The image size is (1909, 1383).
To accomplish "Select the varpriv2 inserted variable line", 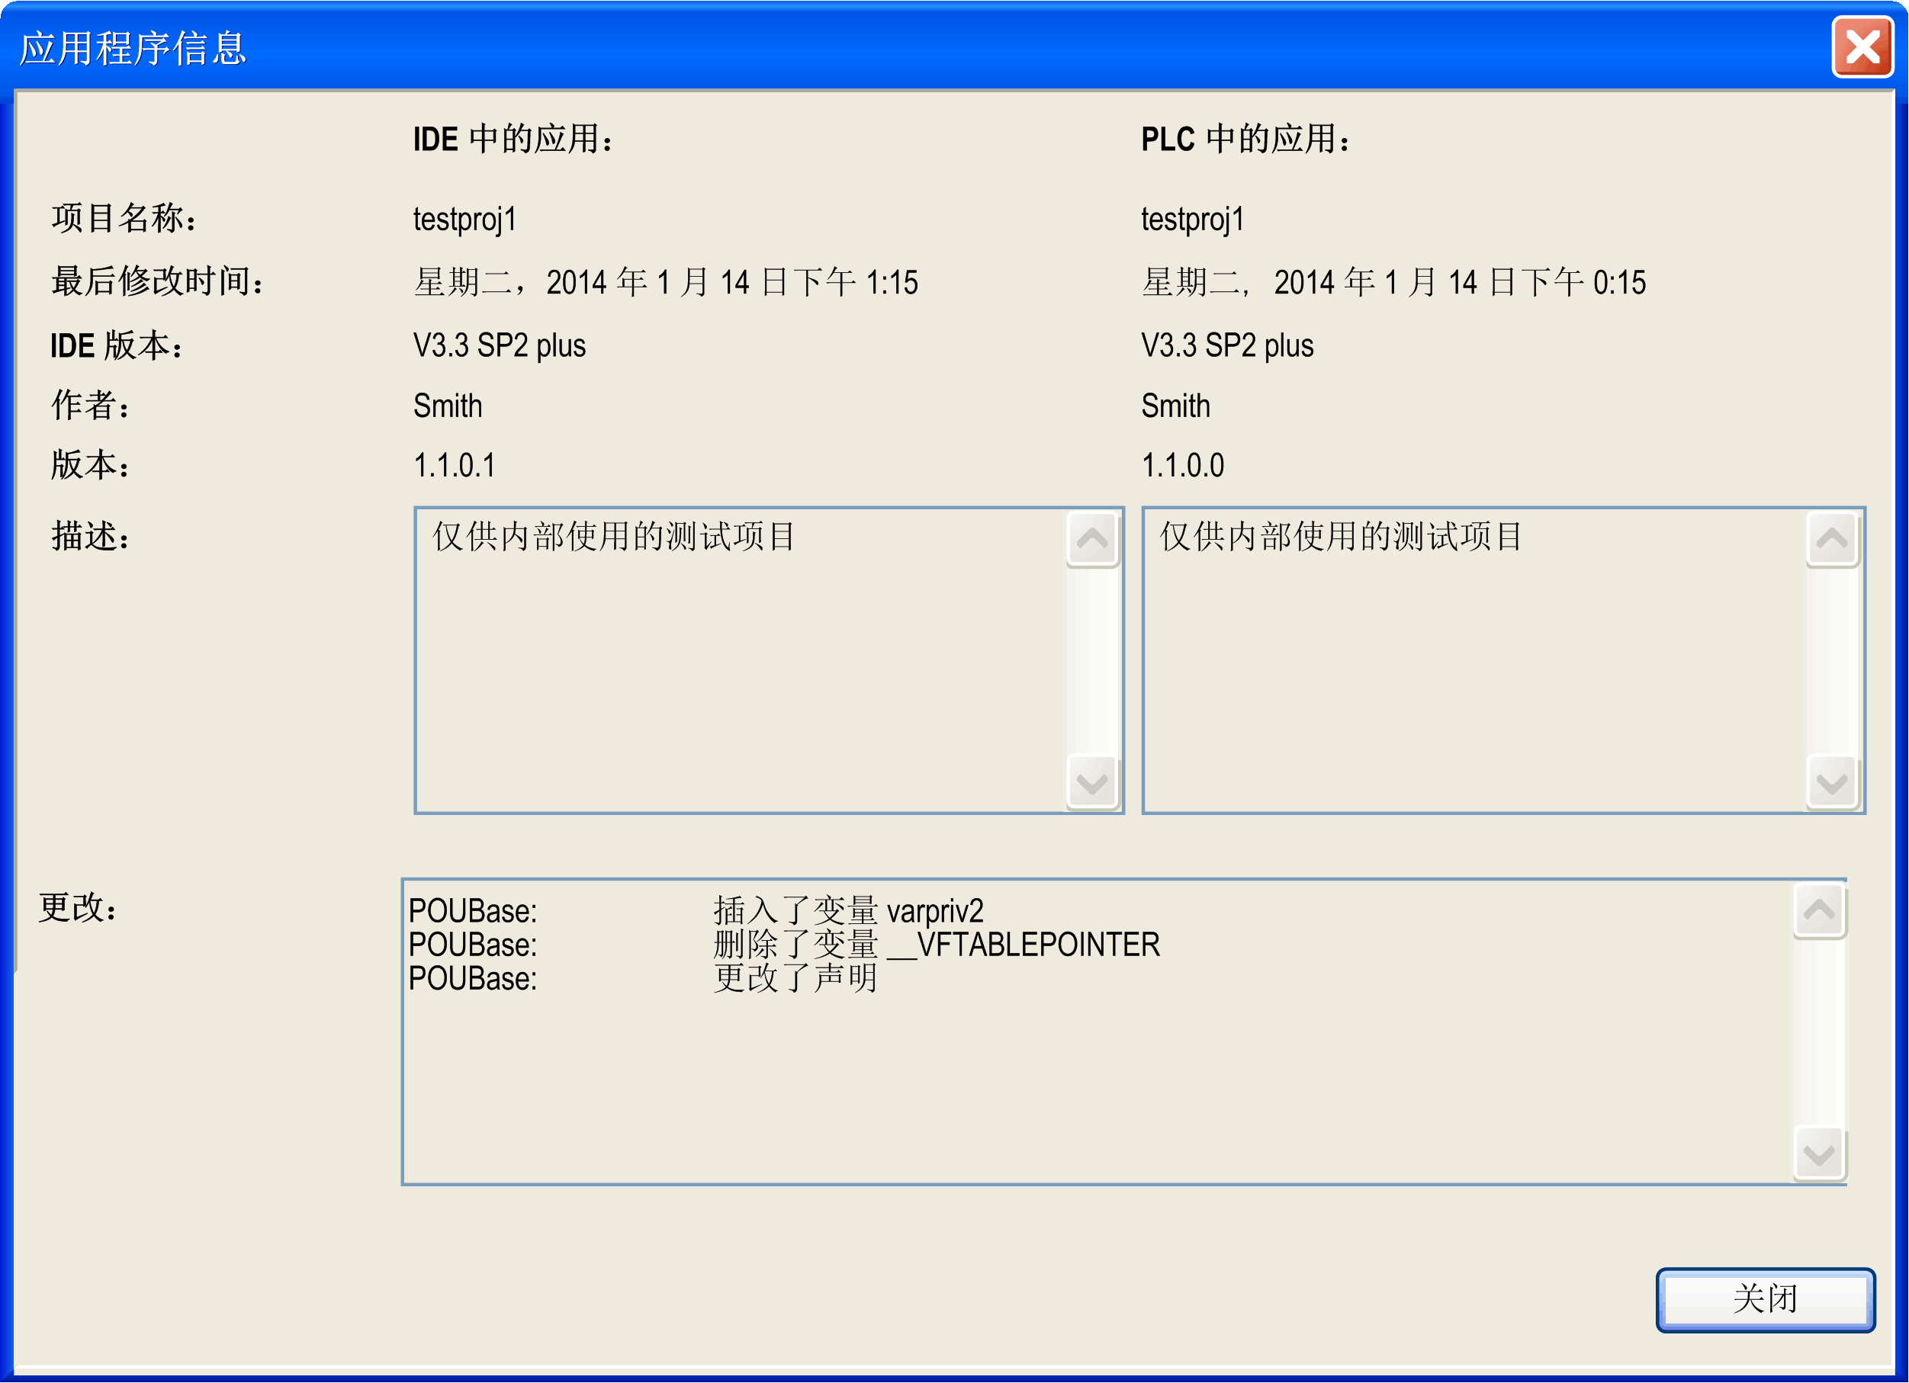I will pos(847,911).
